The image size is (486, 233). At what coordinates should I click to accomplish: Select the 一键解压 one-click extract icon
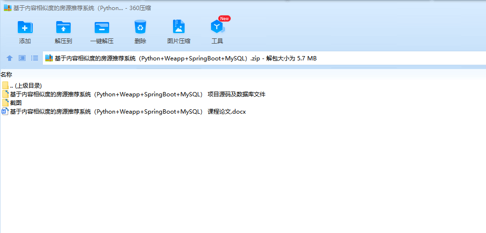[101, 27]
